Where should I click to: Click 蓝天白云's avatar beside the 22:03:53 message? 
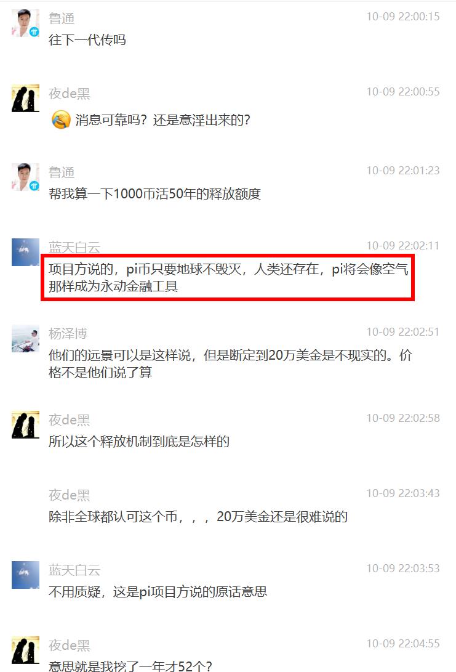click(x=25, y=575)
